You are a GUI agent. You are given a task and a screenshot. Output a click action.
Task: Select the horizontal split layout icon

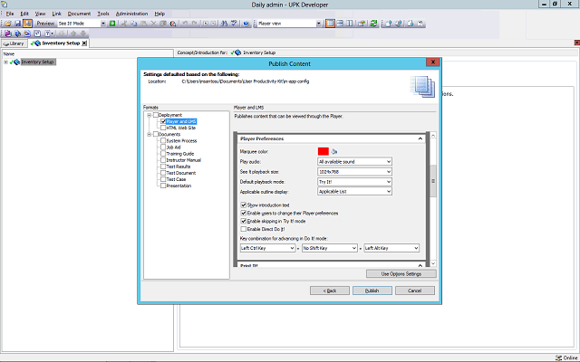[340, 24]
